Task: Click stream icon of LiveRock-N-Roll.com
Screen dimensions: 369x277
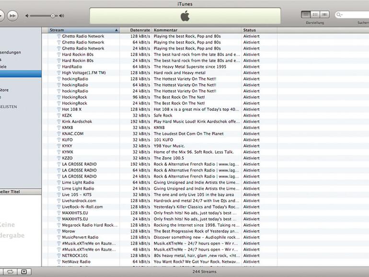Action: [59, 207]
